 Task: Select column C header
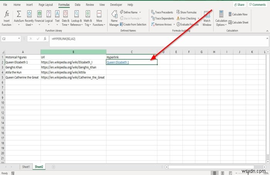tap(132, 52)
